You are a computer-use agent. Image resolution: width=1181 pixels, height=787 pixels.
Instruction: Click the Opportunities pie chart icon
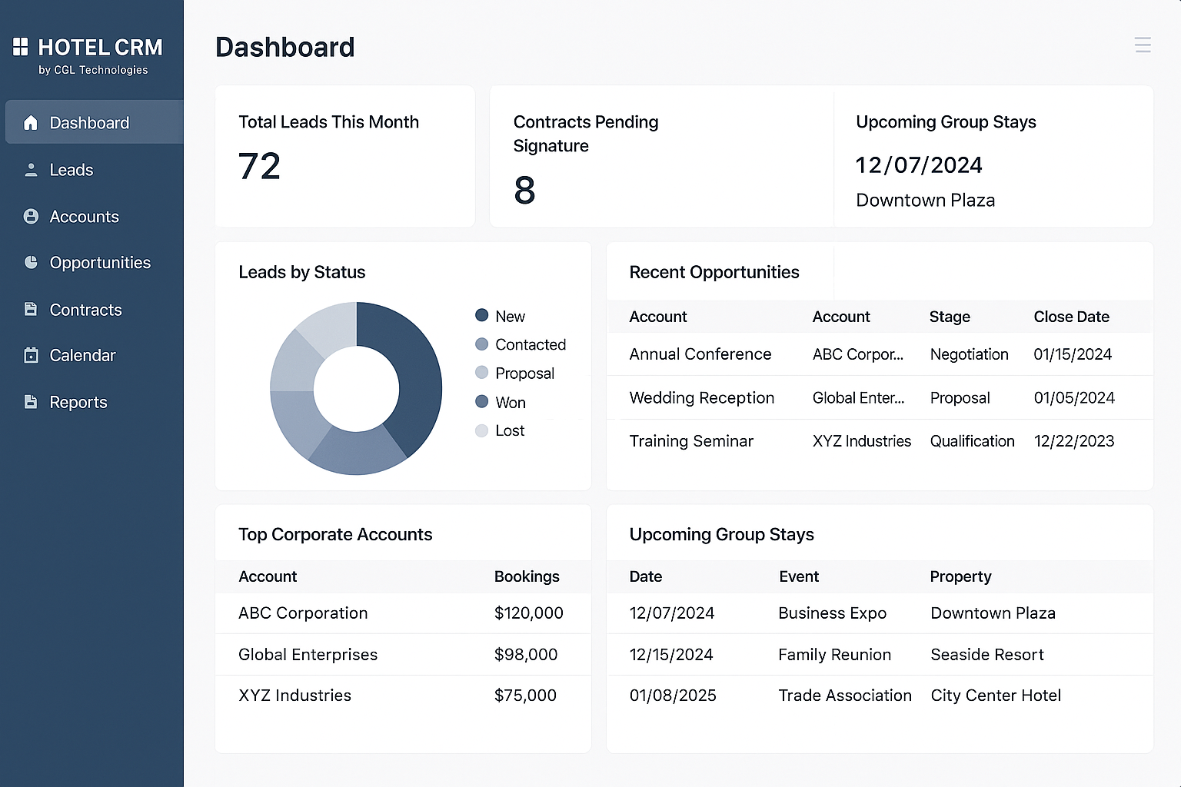(x=31, y=263)
